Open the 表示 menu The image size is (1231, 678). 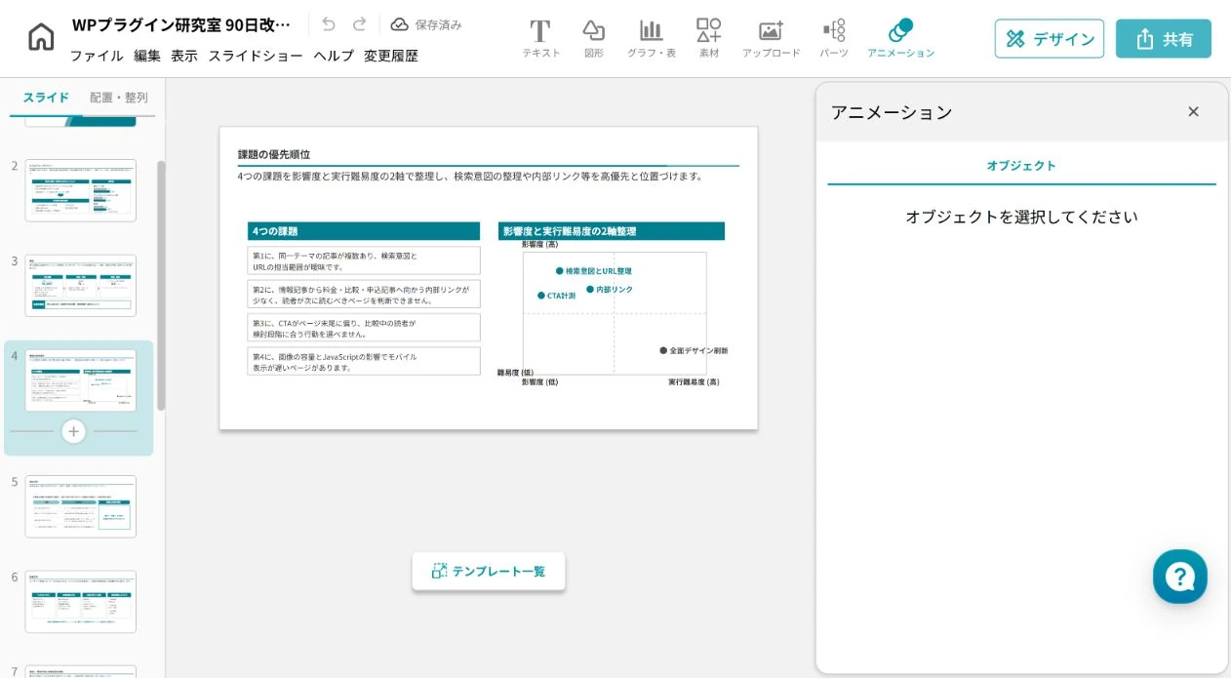(x=184, y=56)
